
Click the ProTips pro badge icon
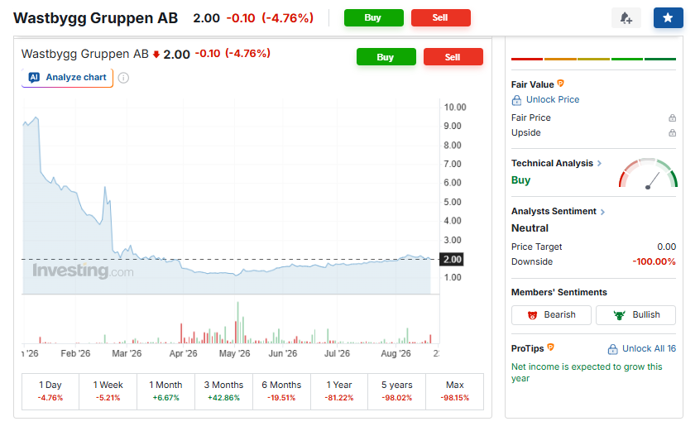pyautogui.click(x=551, y=347)
